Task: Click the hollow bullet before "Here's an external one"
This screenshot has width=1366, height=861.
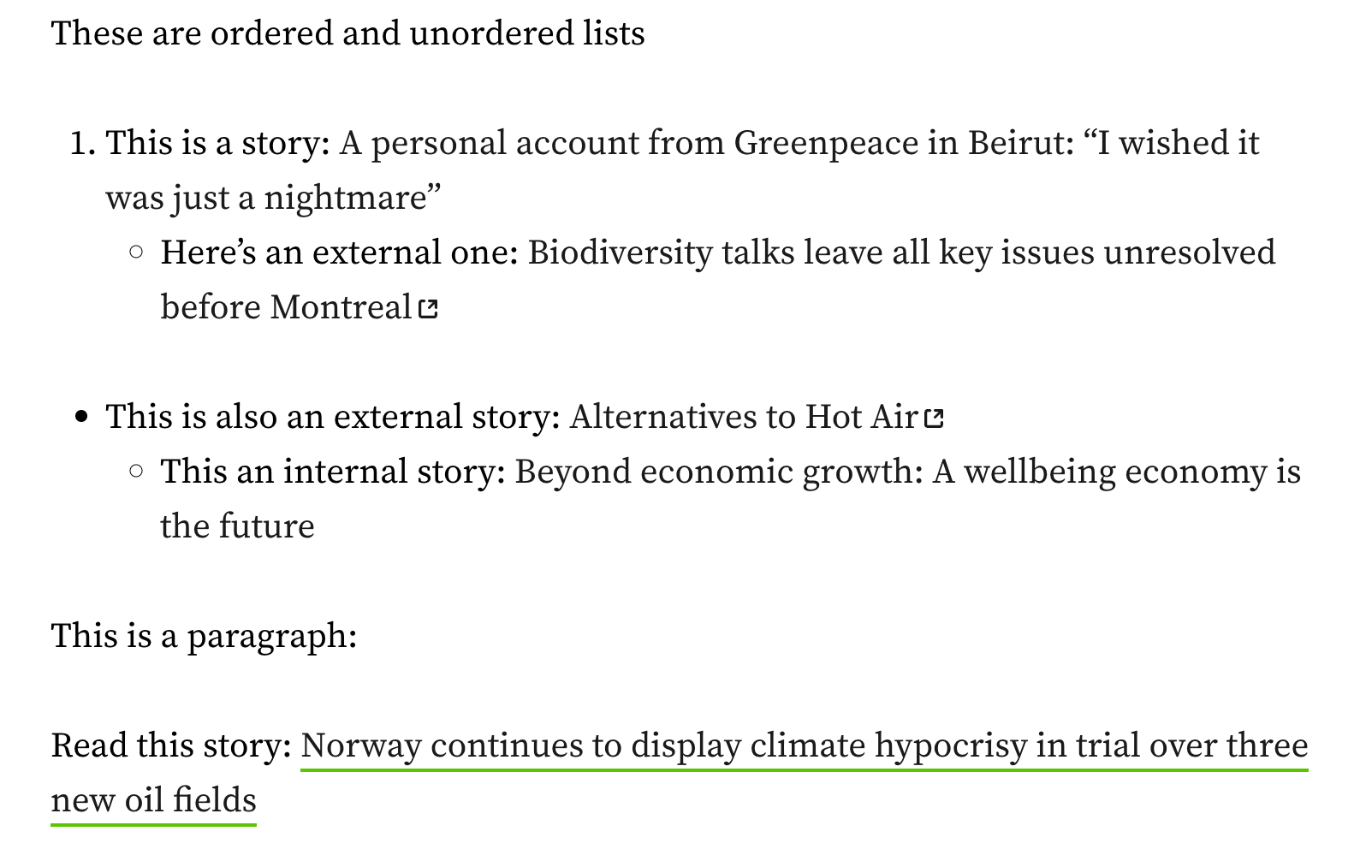Action: 135,252
